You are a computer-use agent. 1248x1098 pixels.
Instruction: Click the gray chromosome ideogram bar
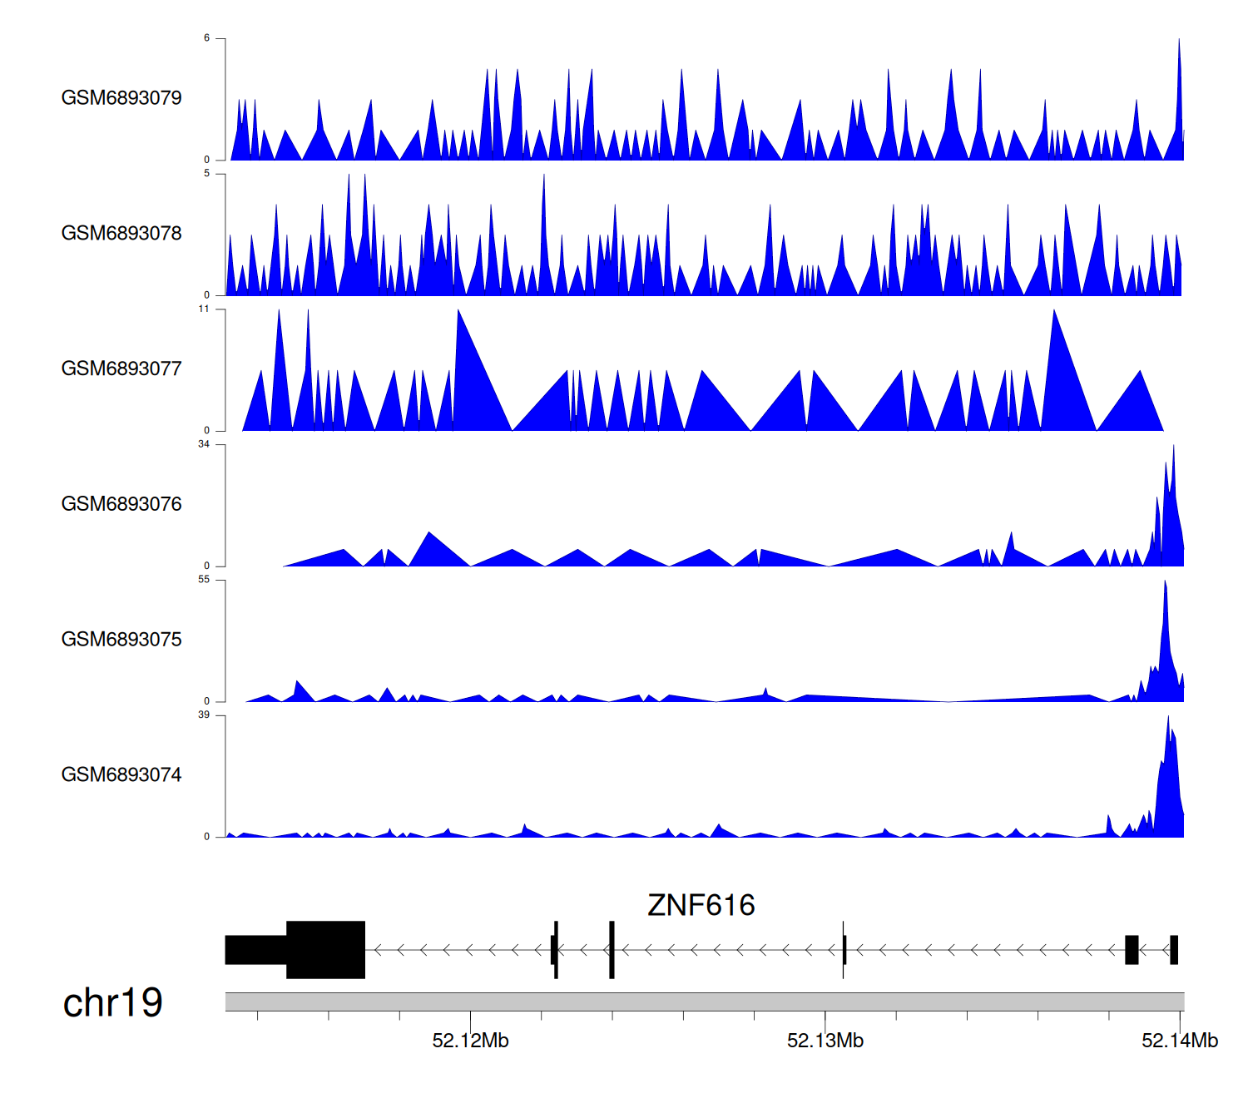click(x=704, y=1002)
